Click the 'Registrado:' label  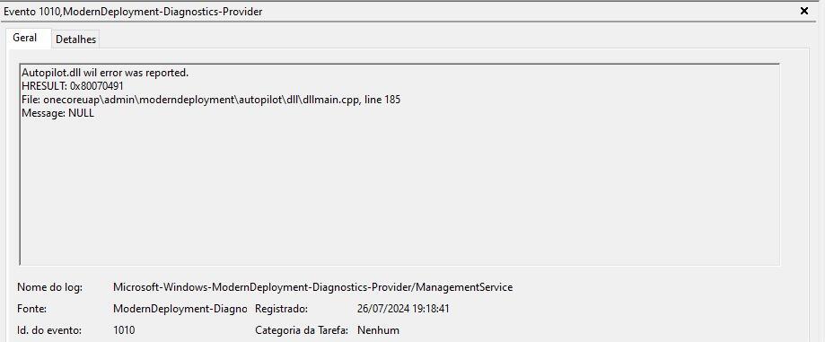point(282,309)
